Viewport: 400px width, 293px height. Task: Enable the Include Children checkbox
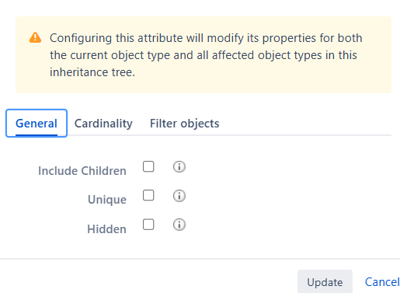[148, 166]
